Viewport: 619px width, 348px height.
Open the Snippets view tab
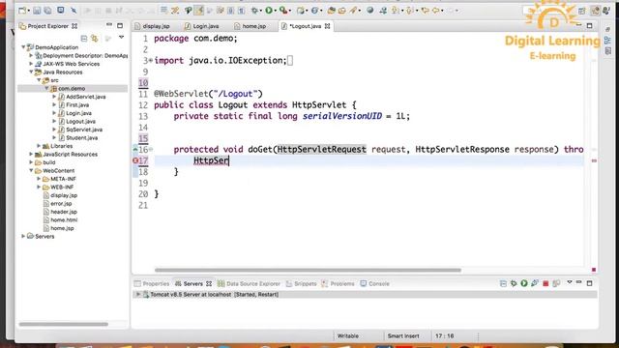pyautogui.click(x=306, y=283)
